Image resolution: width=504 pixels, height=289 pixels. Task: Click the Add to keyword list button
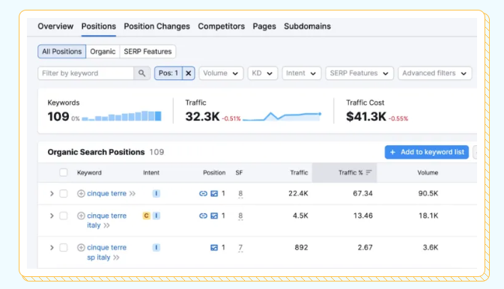coord(427,152)
